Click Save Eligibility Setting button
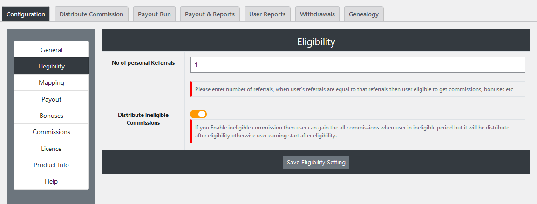 [316, 162]
